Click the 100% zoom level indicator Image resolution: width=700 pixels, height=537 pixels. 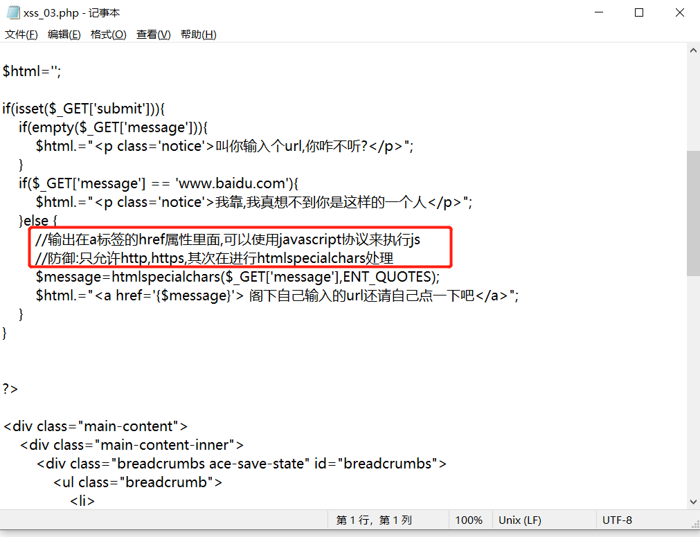pos(469,520)
